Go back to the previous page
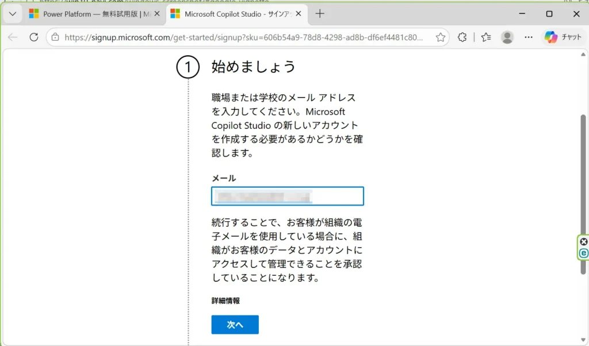This screenshot has width=589, height=346. click(x=13, y=37)
